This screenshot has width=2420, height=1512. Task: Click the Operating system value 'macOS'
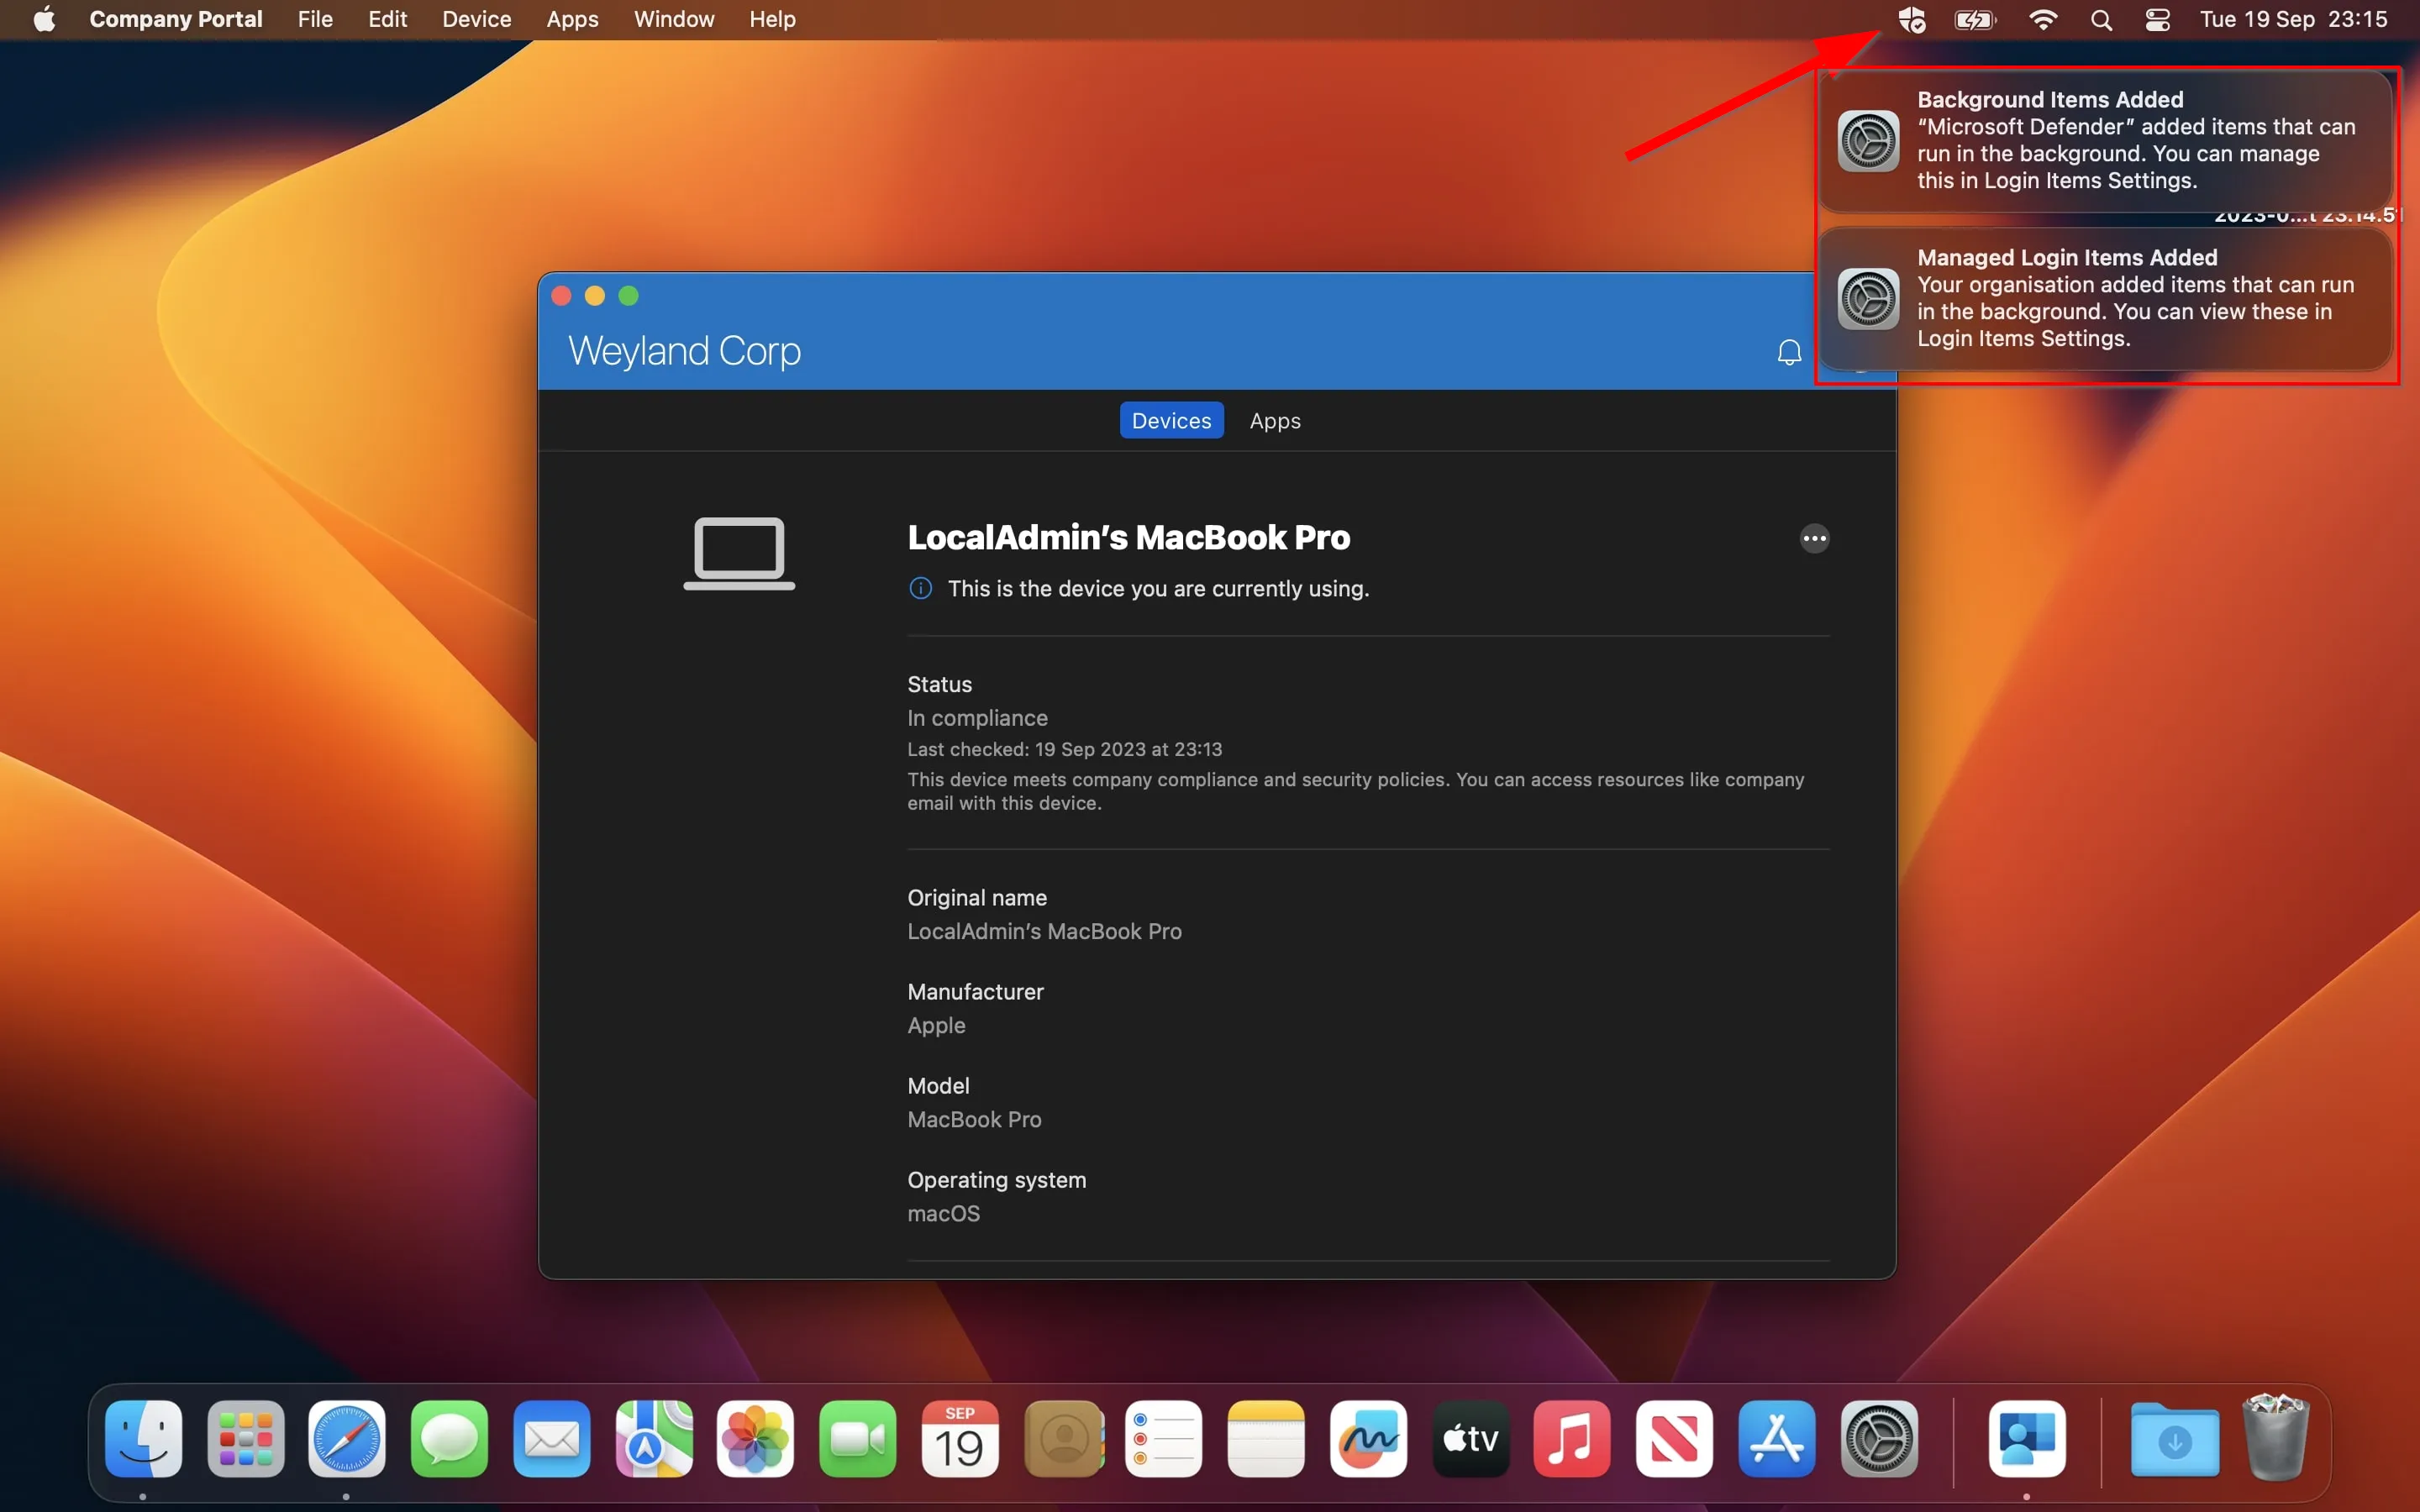pos(943,1214)
